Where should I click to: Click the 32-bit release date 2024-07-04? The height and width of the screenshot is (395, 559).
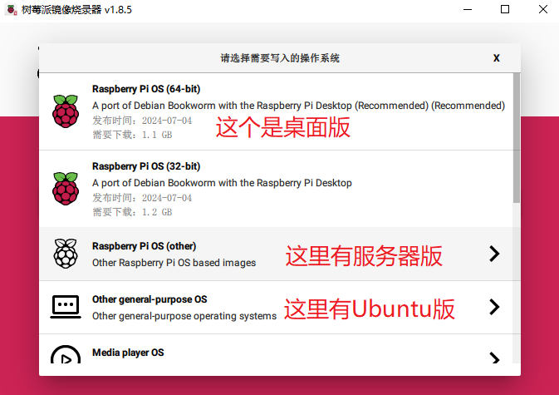[x=167, y=198]
